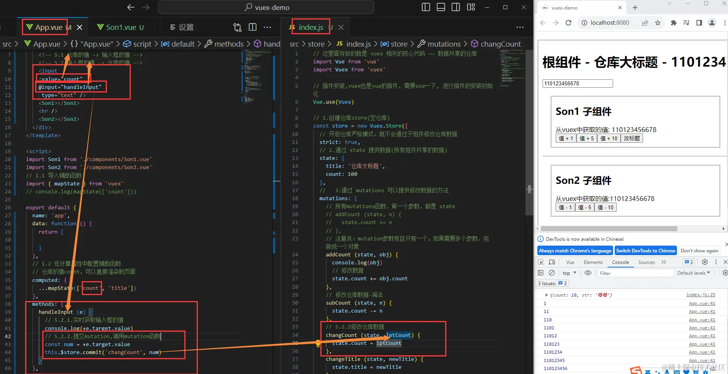Open a new Chrome tab
The height and width of the screenshot is (374, 728).
click(x=635, y=8)
